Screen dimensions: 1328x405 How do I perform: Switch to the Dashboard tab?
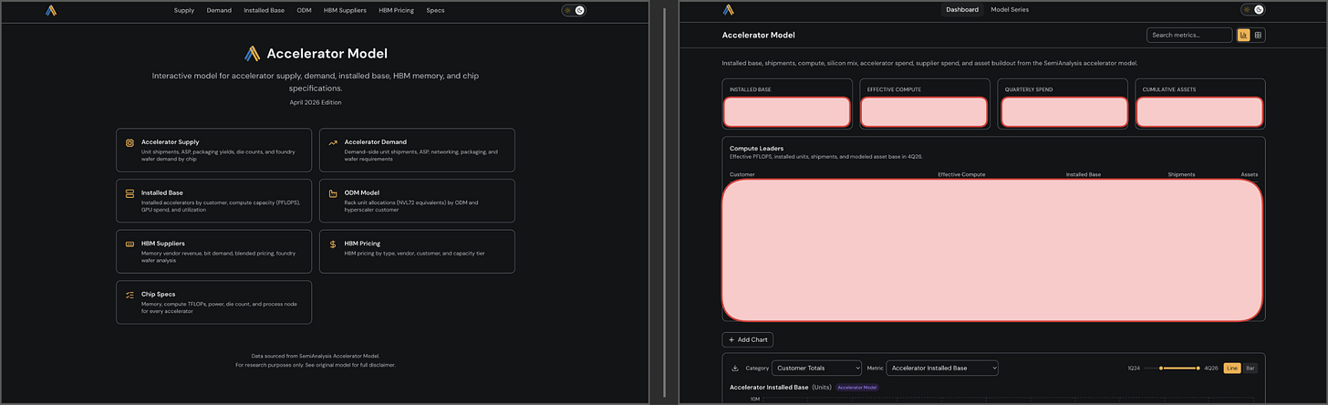coord(962,10)
